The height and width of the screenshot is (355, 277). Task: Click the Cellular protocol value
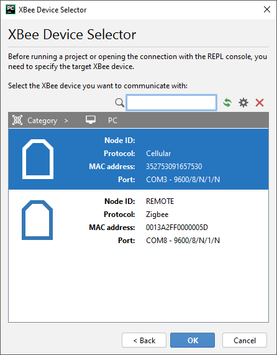pos(158,154)
